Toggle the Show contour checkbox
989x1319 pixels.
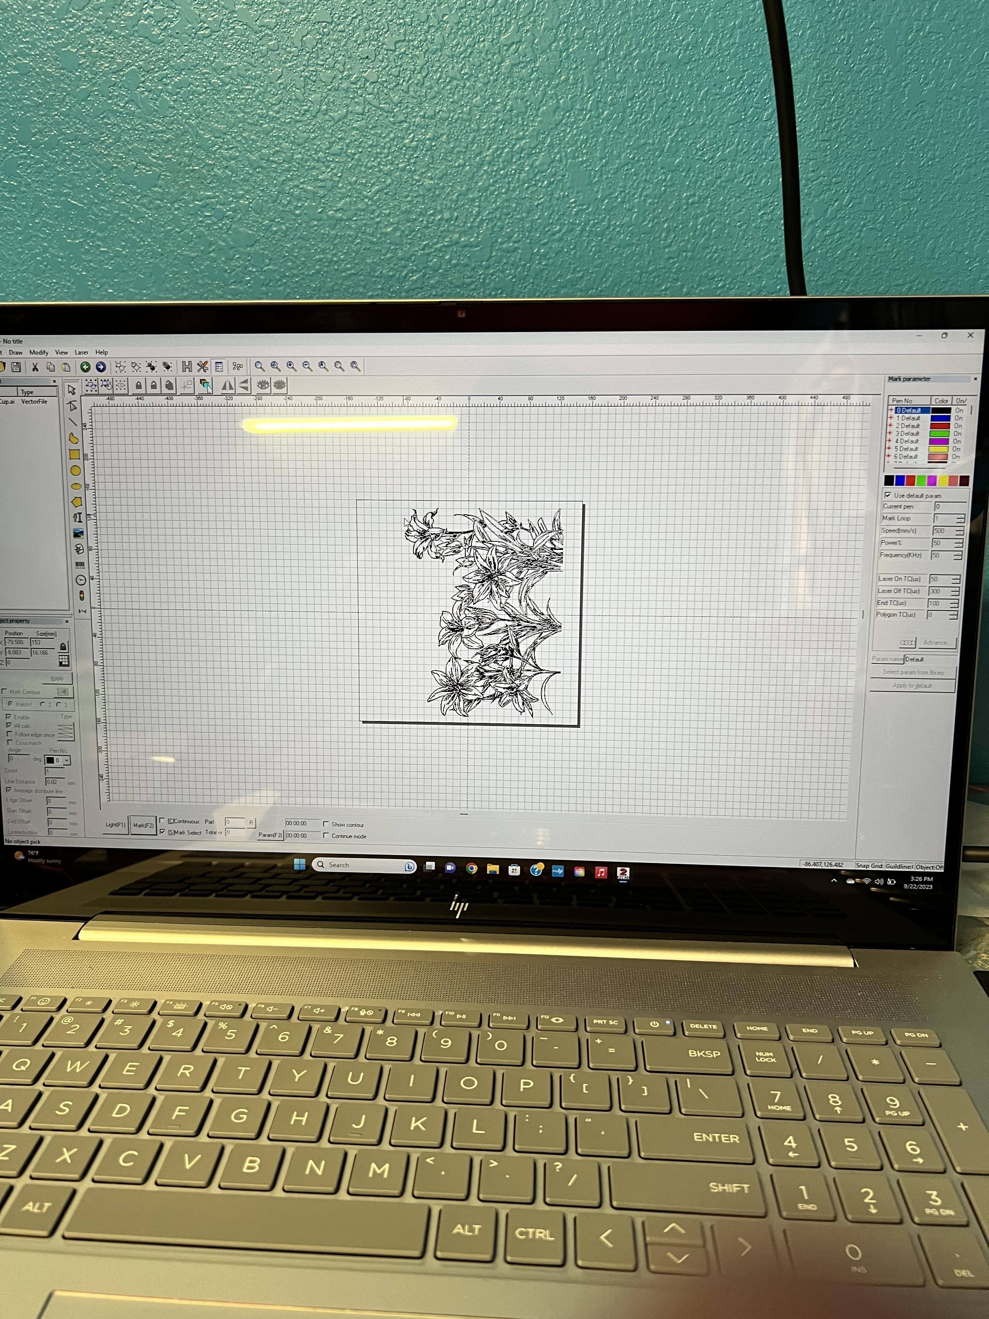click(x=325, y=824)
